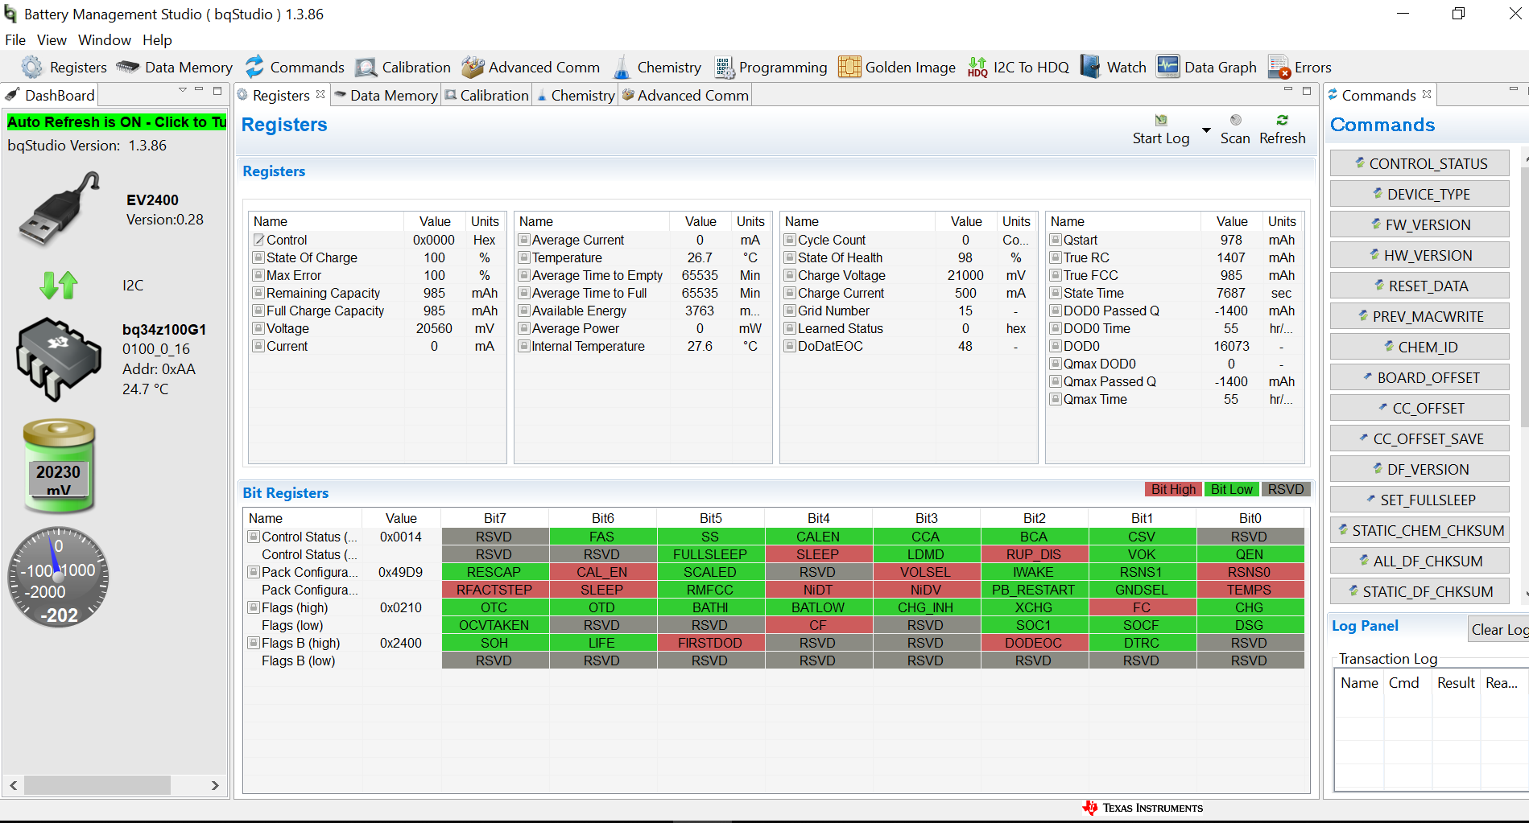
Task: Open the Commands toolbar icon
Action: (x=254, y=67)
